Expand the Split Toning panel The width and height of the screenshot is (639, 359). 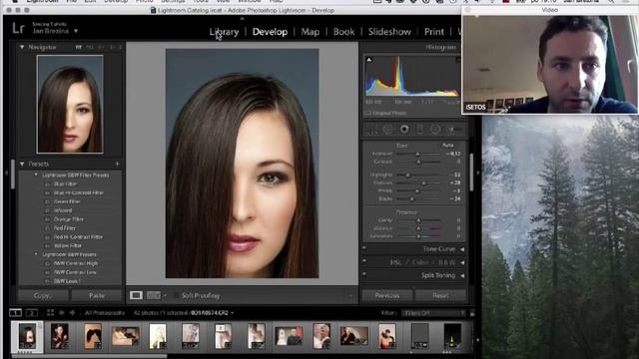(x=462, y=275)
